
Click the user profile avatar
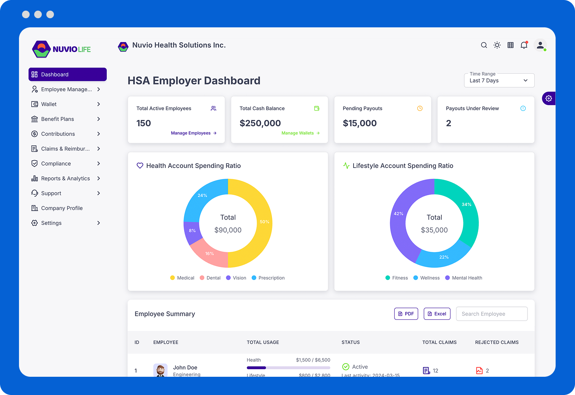coord(540,45)
